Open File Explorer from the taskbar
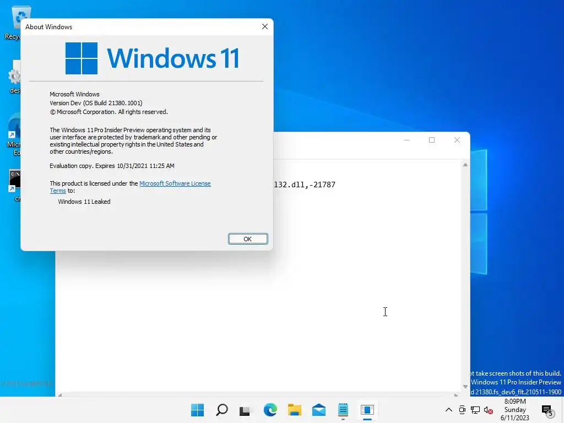This screenshot has width=564, height=423. (x=294, y=410)
